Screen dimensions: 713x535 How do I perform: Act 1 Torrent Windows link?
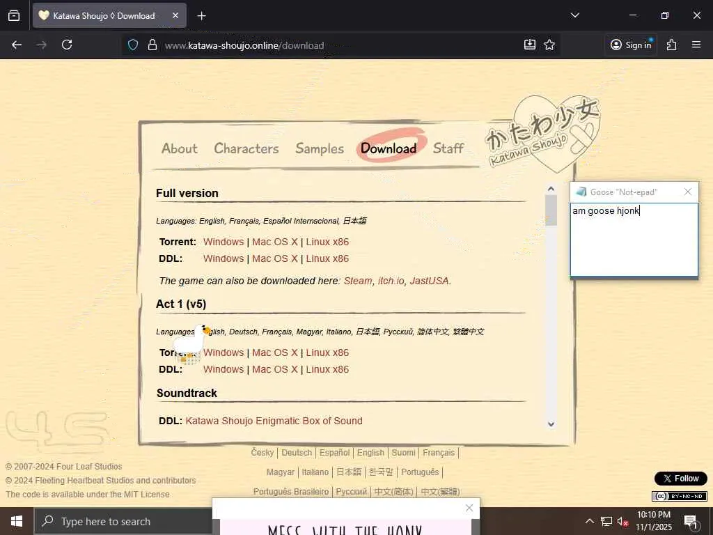click(224, 352)
